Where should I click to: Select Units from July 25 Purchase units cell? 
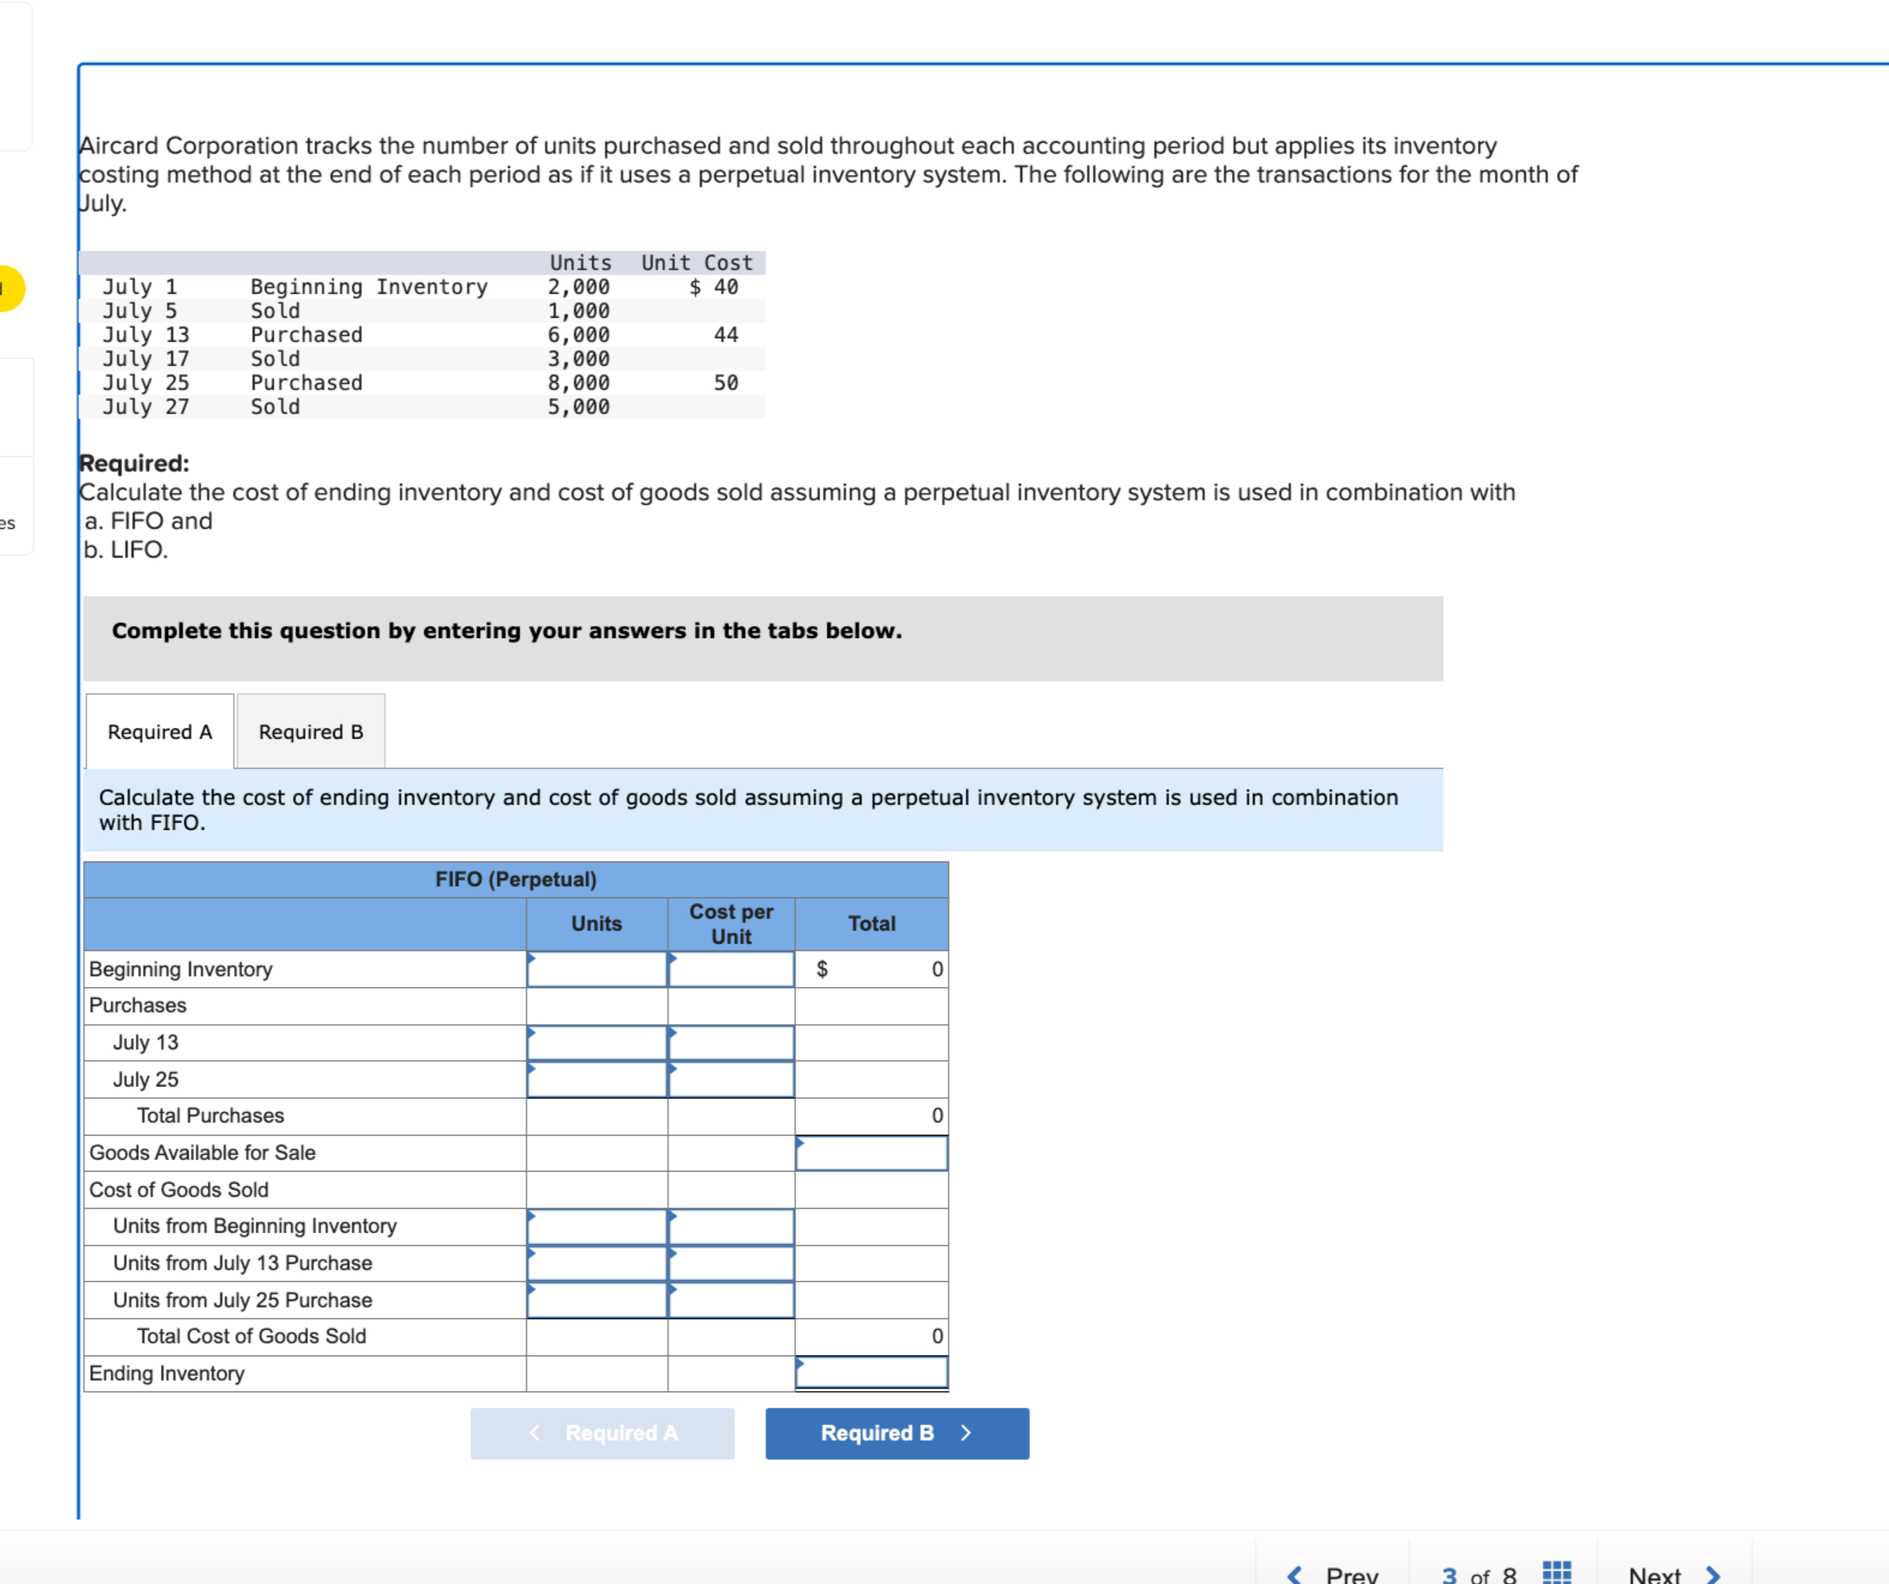click(596, 1300)
